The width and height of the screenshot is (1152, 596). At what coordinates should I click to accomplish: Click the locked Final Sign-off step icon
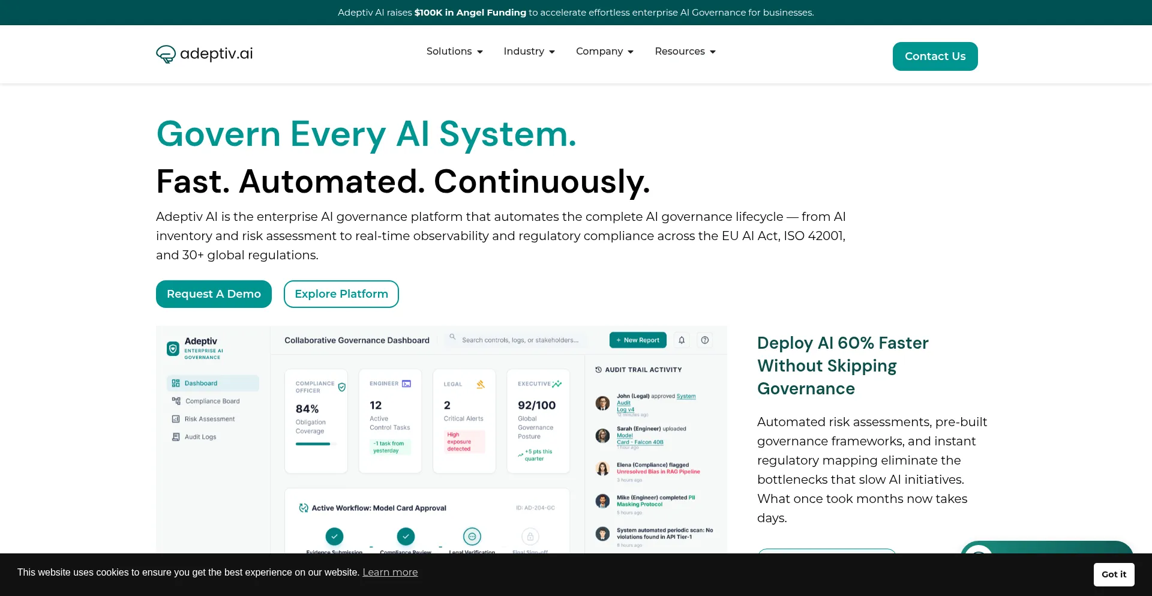point(530,537)
